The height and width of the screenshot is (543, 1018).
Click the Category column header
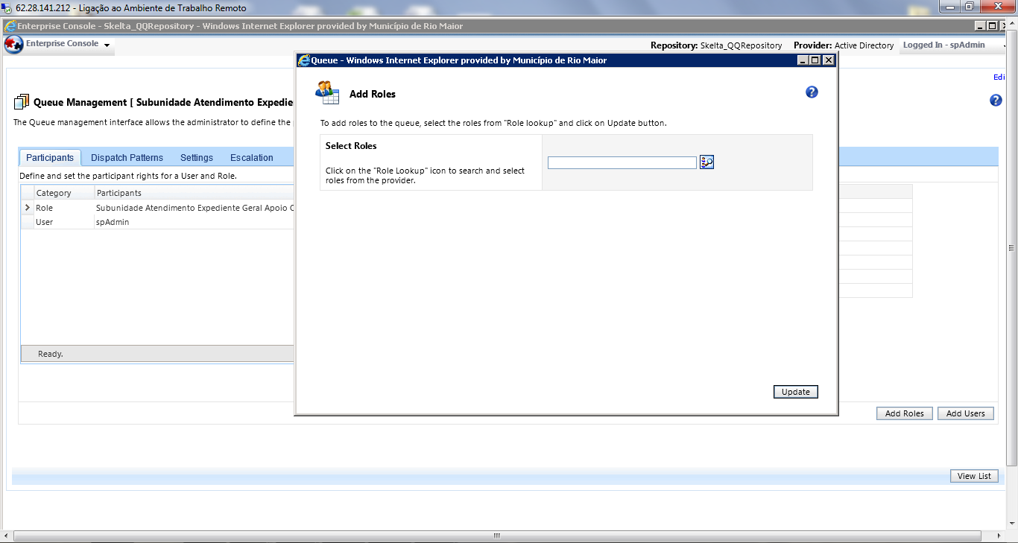click(x=64, y=193)
